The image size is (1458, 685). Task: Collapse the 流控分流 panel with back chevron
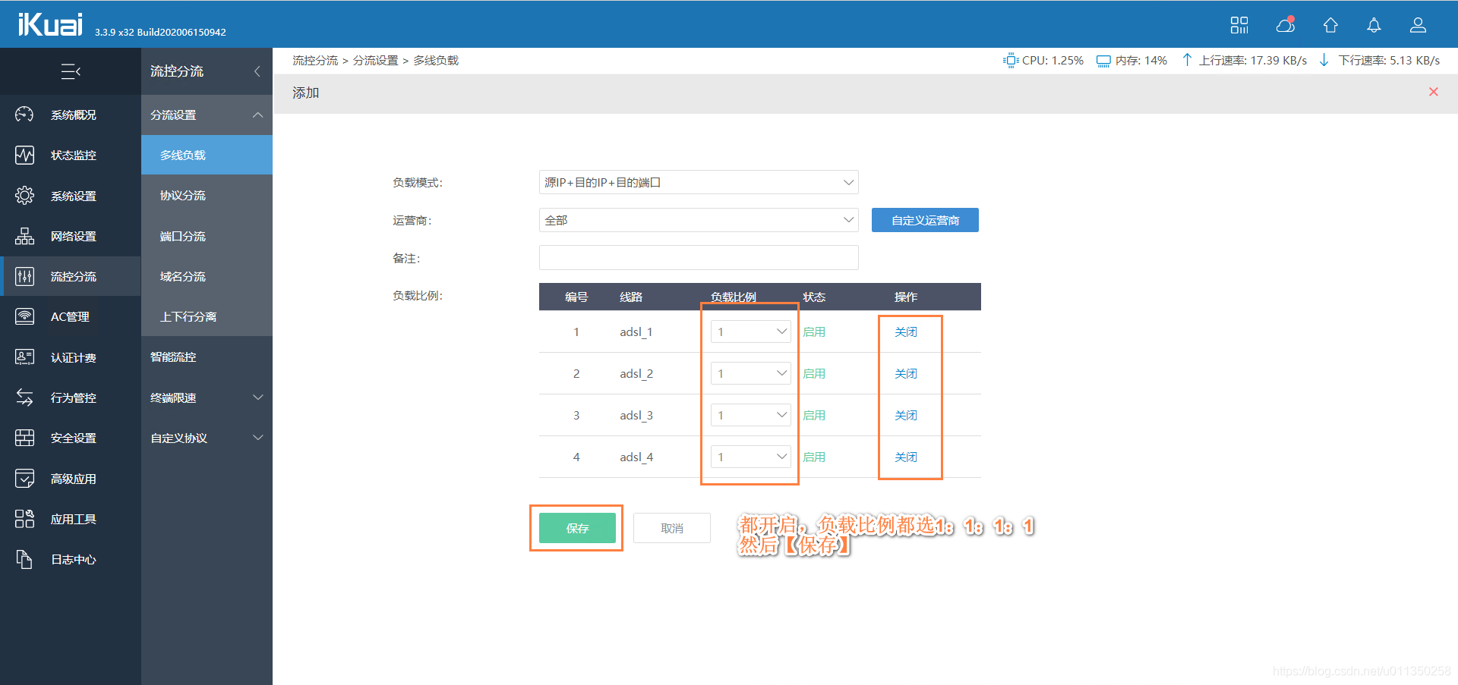[x=257, y=71]
